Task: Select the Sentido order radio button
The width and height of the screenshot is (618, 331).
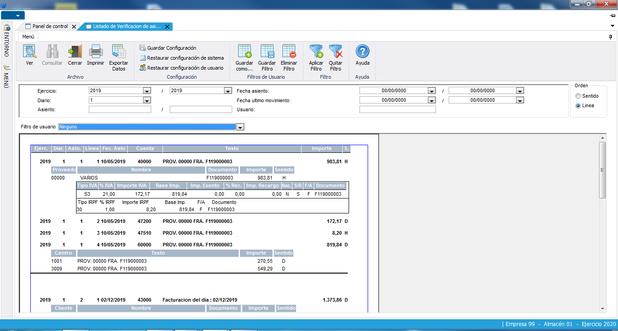Action: tap(578, 96)
